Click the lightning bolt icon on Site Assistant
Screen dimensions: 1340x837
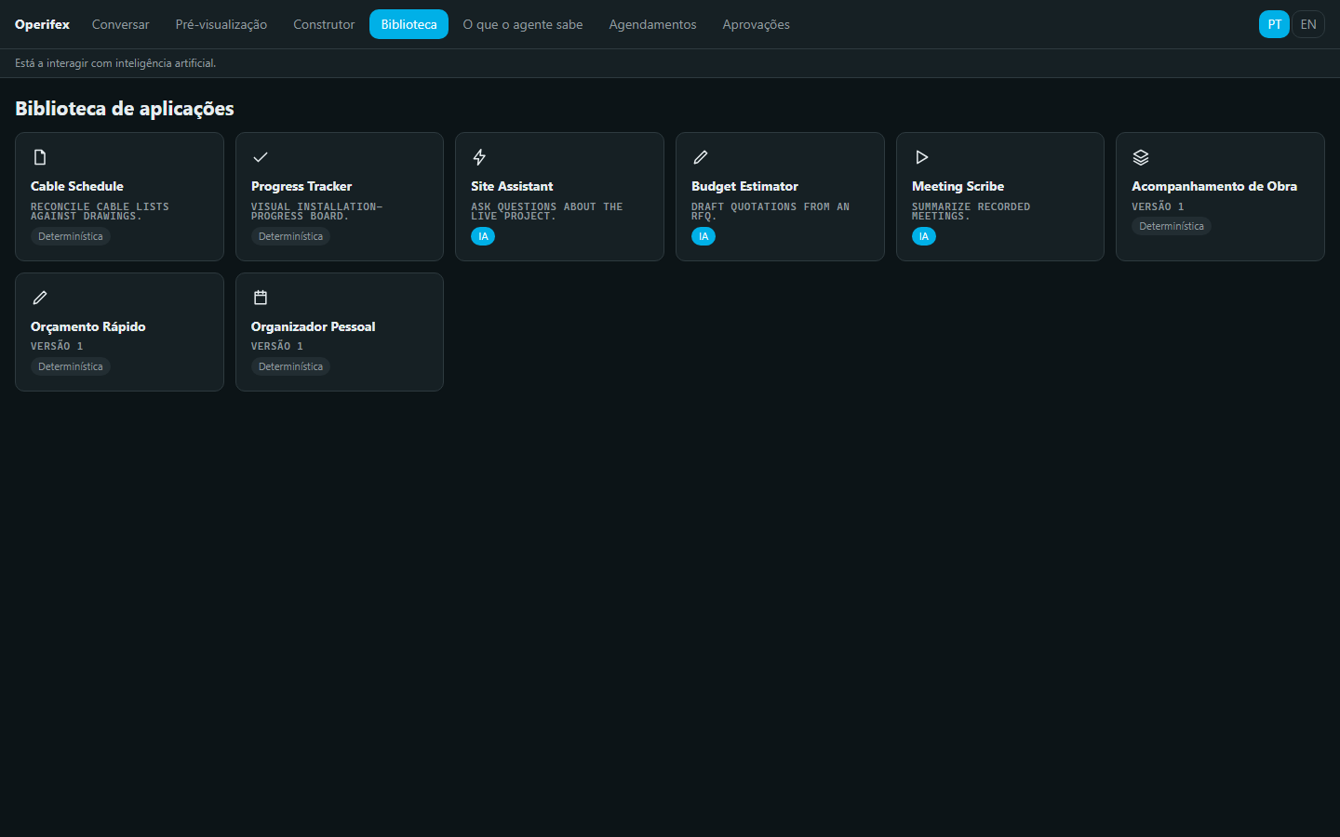(479, 157)
